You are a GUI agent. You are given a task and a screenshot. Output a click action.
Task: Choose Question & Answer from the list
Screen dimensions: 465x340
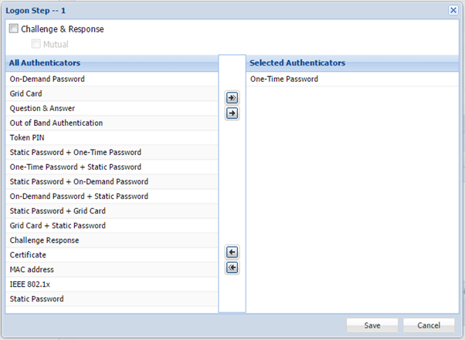coord(42,108)
